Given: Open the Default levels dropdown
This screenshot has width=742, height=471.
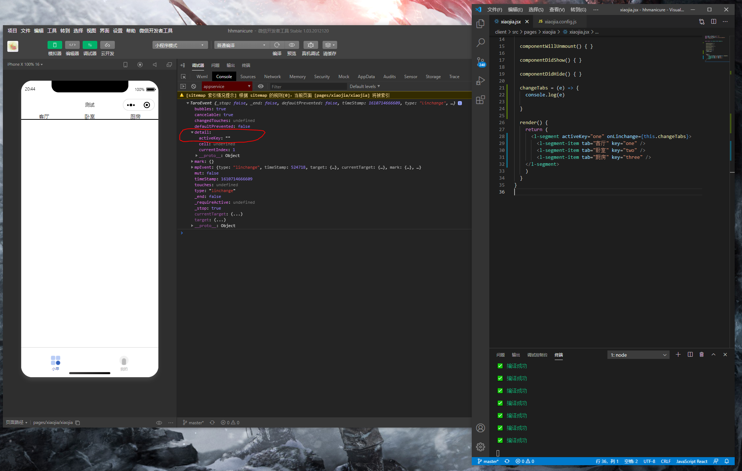Looking at the screenshot, I should 365,87.
